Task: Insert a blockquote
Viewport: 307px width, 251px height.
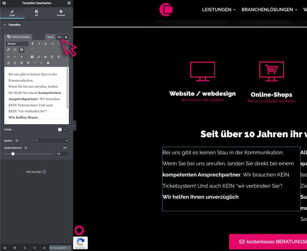Action: click(46, 57)
